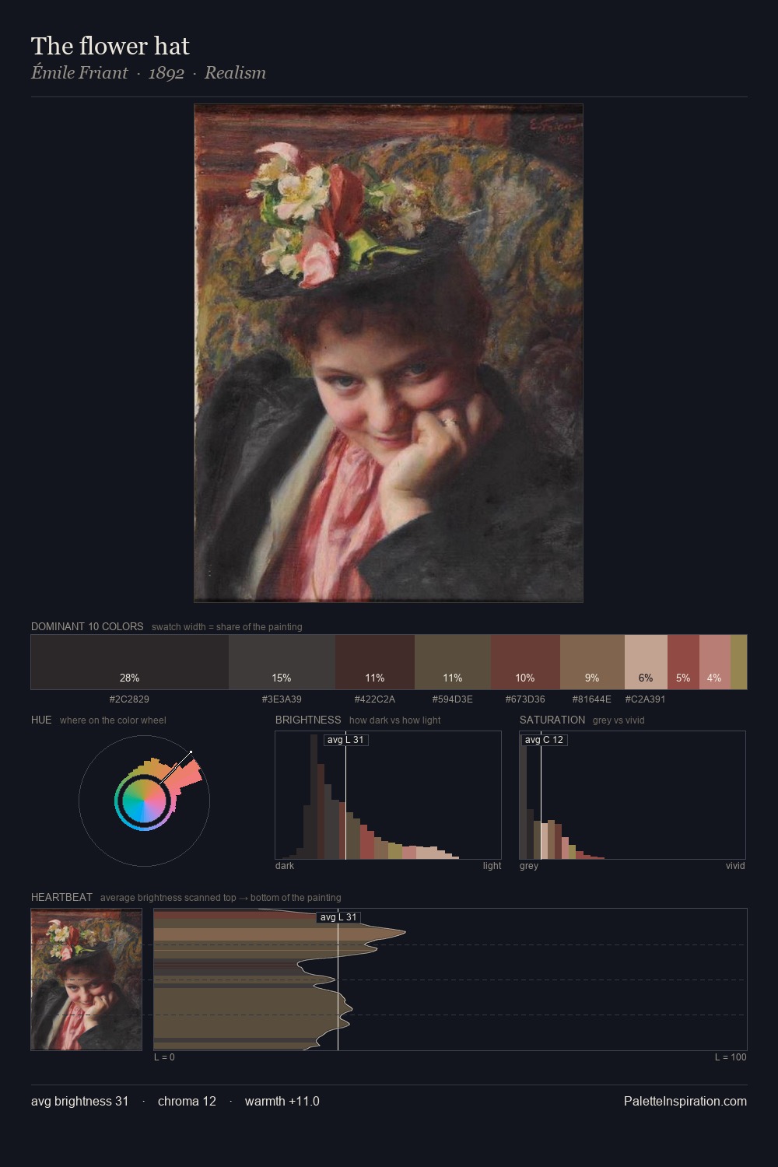Click the 'DOMINANT 10 COLORS' heading
Viewport: 778px width, 1167px height.
[87, 626]
